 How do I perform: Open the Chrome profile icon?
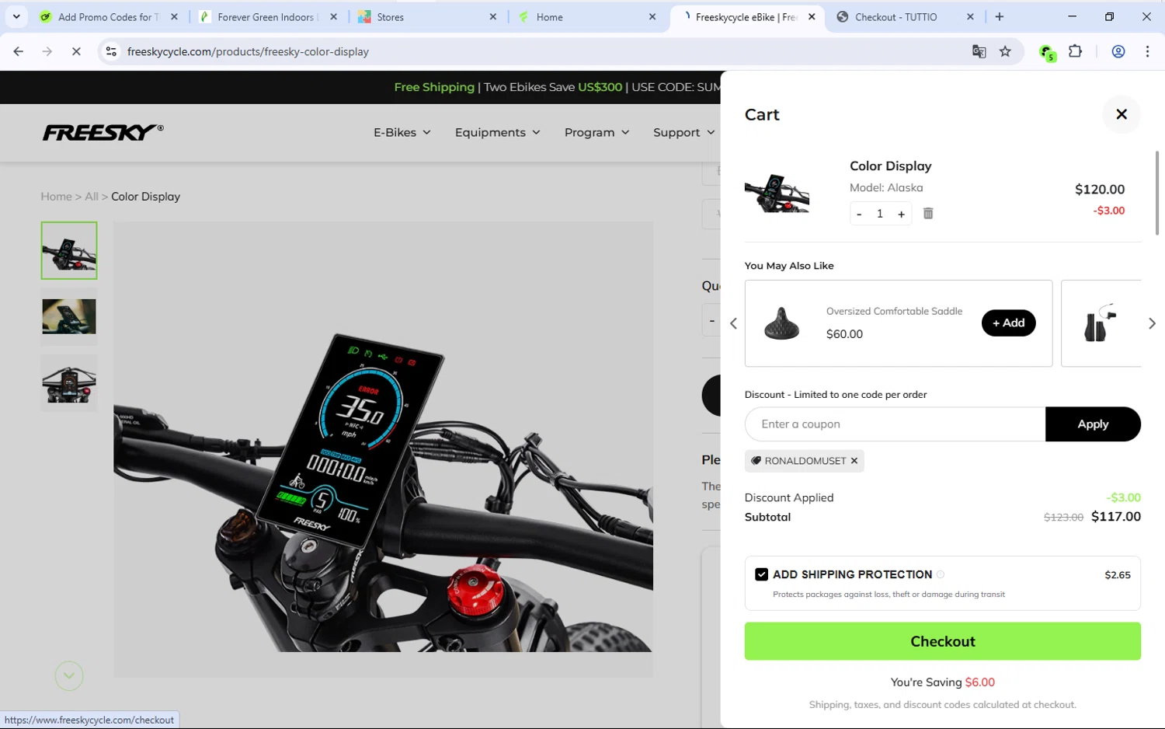pos(1118,51)
